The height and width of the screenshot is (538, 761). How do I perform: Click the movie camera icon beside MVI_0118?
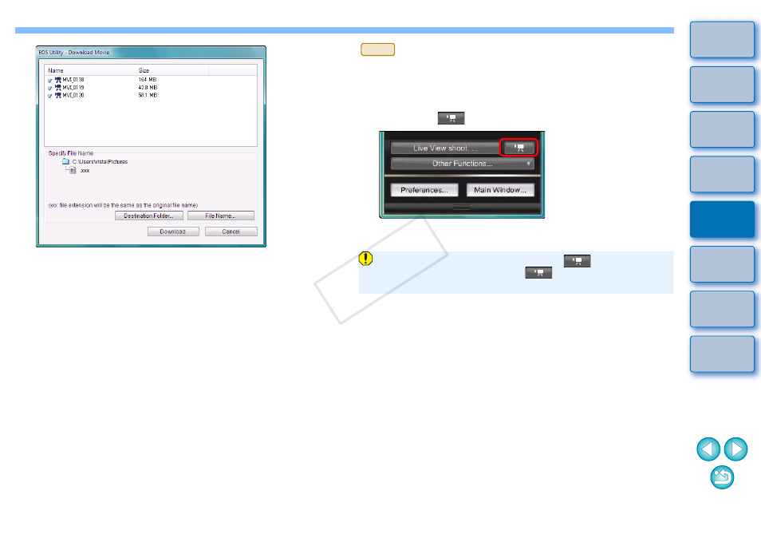[57, 80]
